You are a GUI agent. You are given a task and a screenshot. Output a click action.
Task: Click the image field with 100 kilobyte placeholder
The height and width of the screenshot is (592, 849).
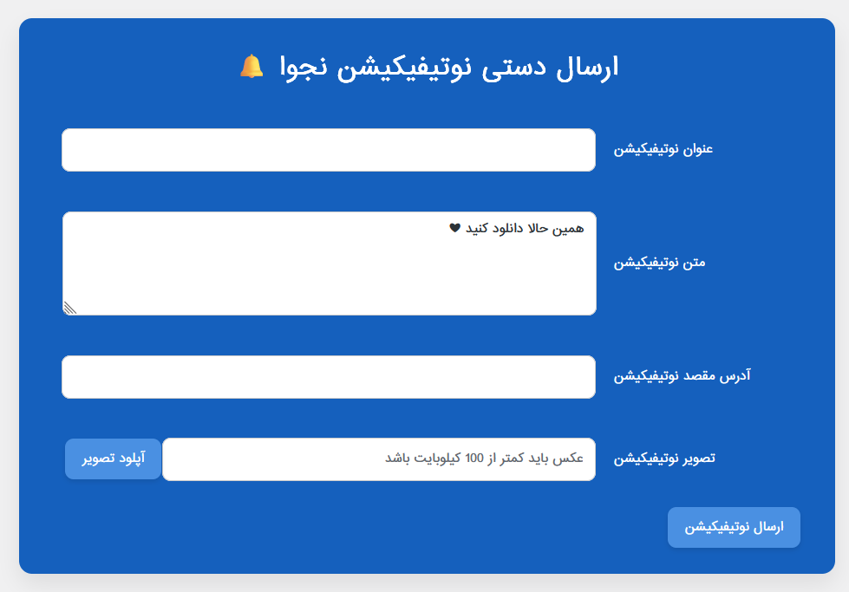coord(379,459)
